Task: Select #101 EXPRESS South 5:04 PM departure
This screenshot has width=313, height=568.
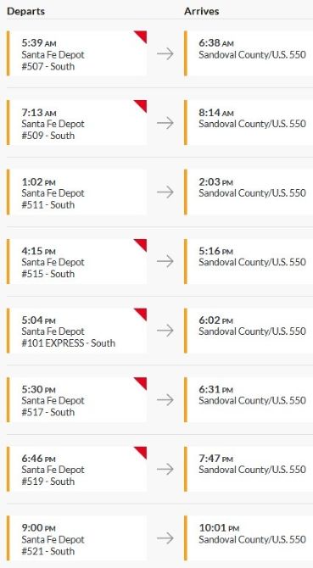Action: tap(77, 331)
